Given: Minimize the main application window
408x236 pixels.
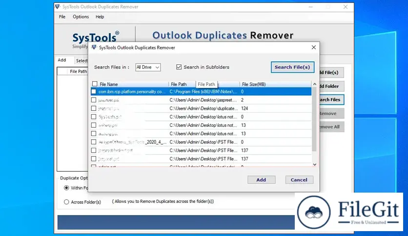Looking at the screenshot, I should tap(311, 7).
